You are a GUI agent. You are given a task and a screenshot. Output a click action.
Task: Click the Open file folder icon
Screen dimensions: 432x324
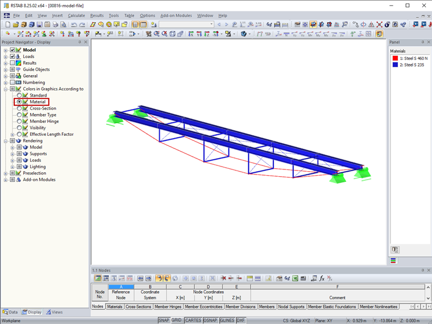[x=16, y=24]
